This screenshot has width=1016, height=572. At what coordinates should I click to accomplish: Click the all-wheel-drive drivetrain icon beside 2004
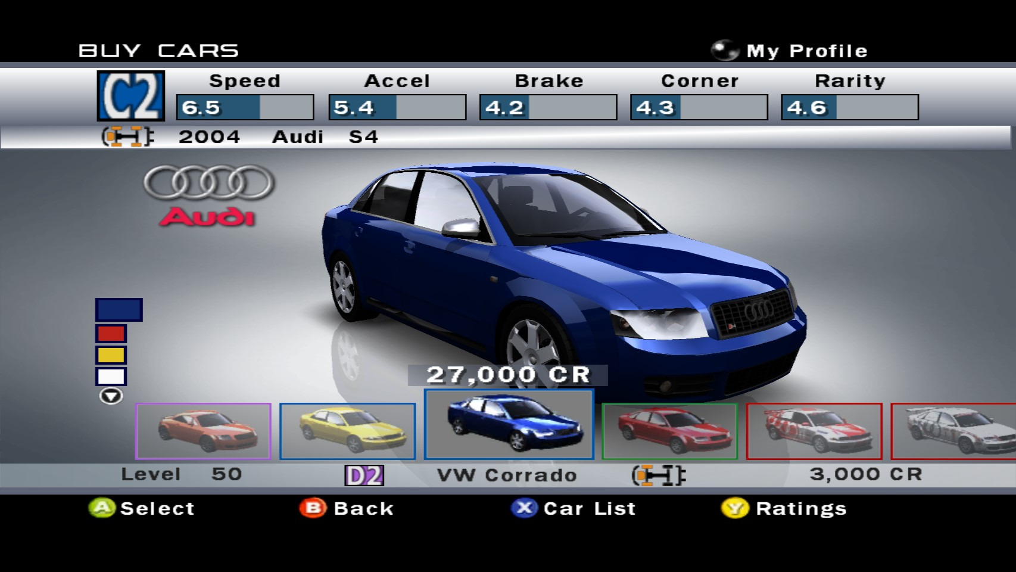[x=127, y=137]
